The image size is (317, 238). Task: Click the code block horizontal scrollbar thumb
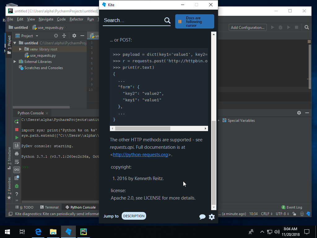click(x=142, y=129)
